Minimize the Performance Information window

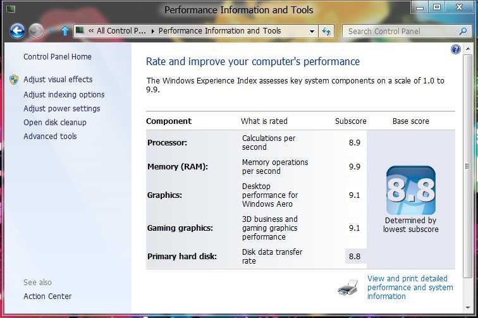pyautogui.click(x=420, y=8)
